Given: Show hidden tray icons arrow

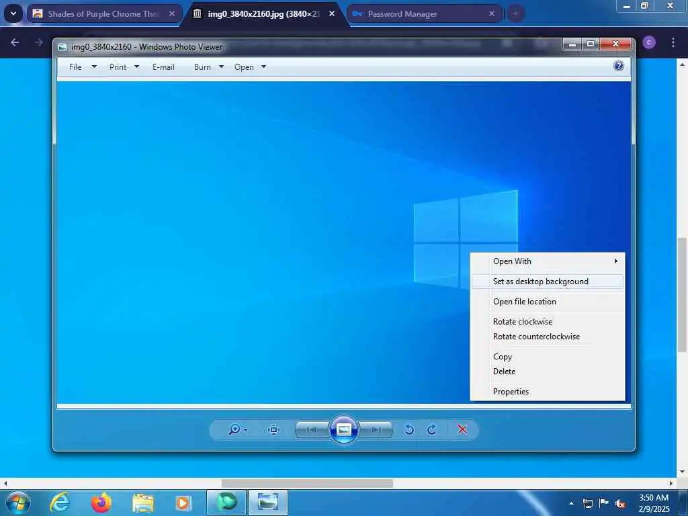Looking at the screenshot, I should click(x=571, y=503).
